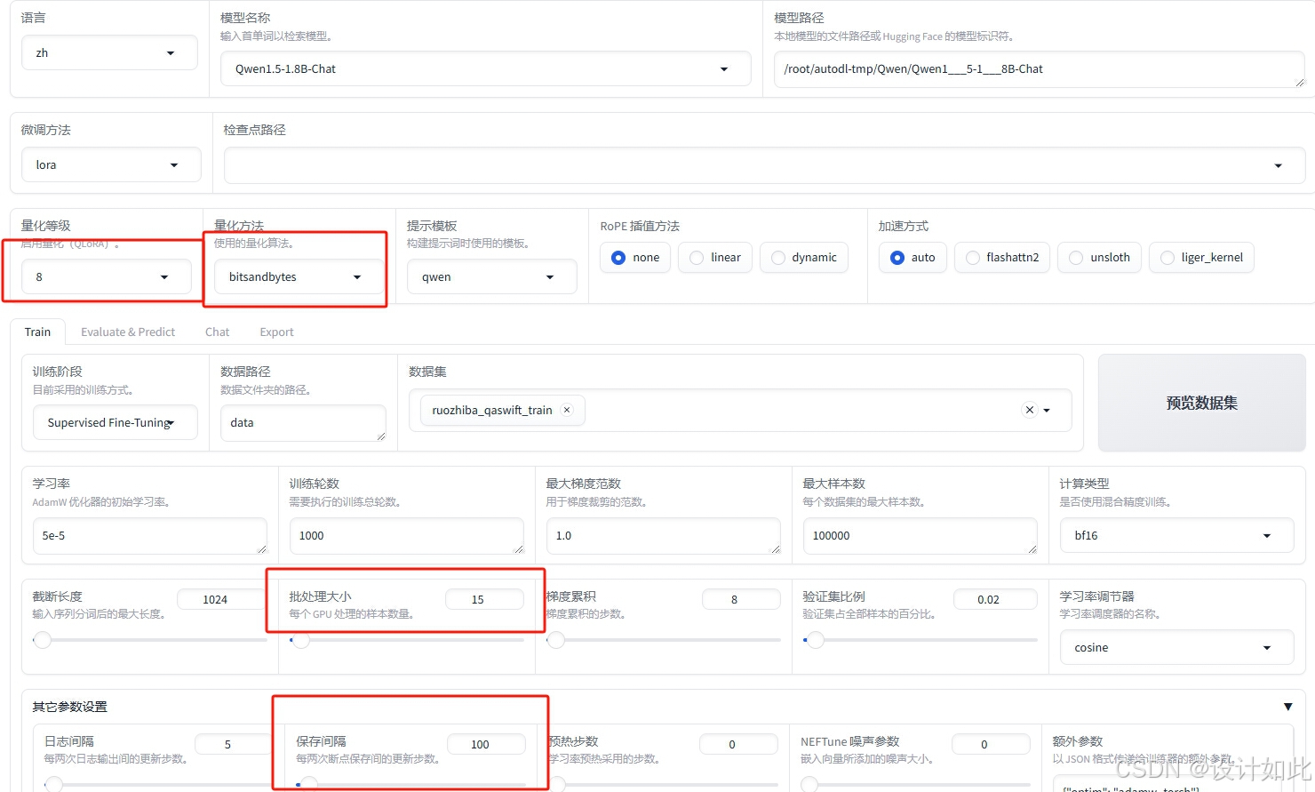This screenshot has width=1315, height=792.
Task: Click the learning rate field 5e-5
Action: (149, 536)
